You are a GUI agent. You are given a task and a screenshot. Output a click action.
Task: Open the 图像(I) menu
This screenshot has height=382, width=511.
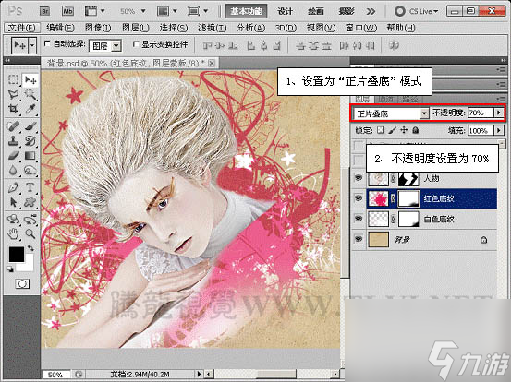98,28
